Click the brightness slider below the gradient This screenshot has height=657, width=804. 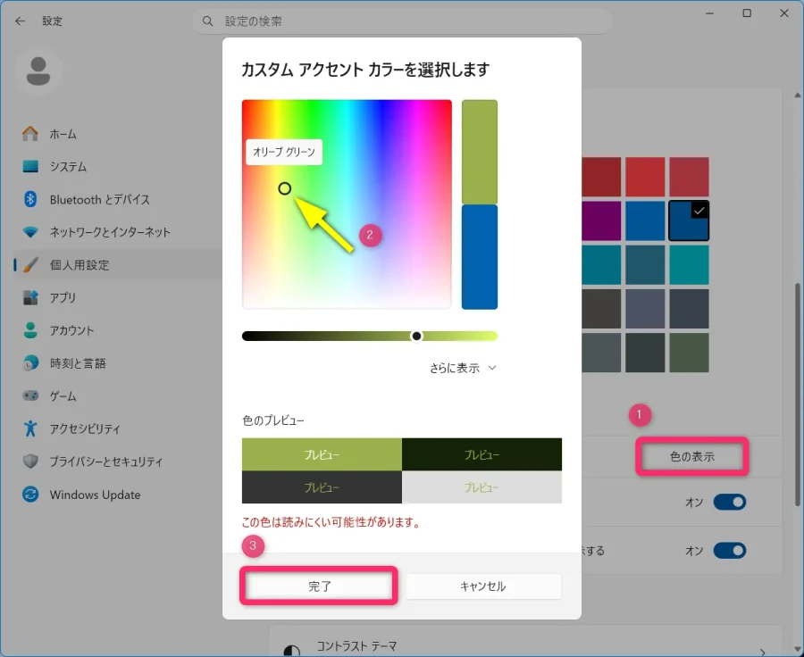coord(417,336)
